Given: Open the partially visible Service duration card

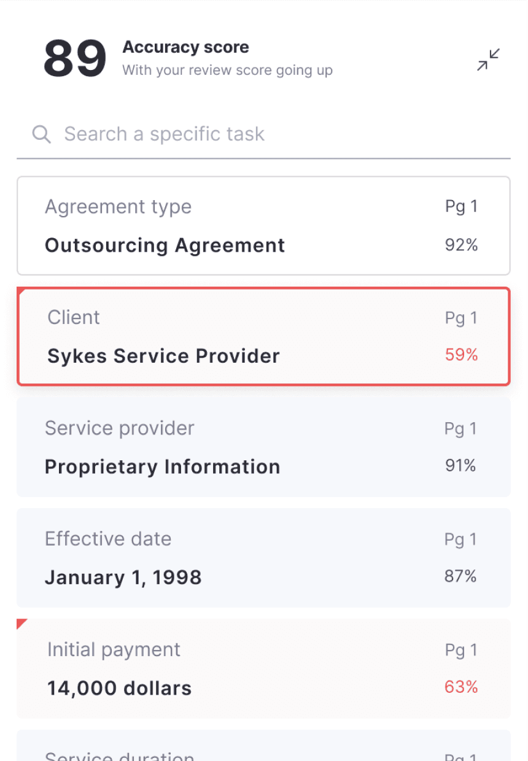Looking at the screenshot, I should point(263,747).
